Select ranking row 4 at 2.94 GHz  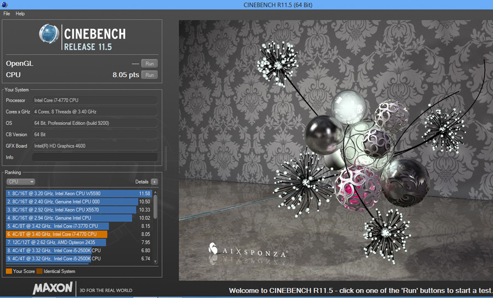[79, 218]
